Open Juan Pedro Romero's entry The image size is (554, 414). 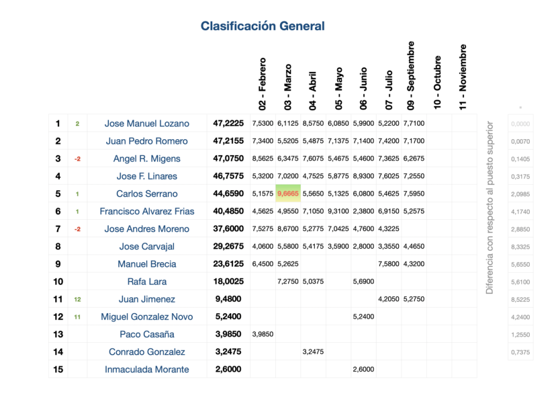147,141
